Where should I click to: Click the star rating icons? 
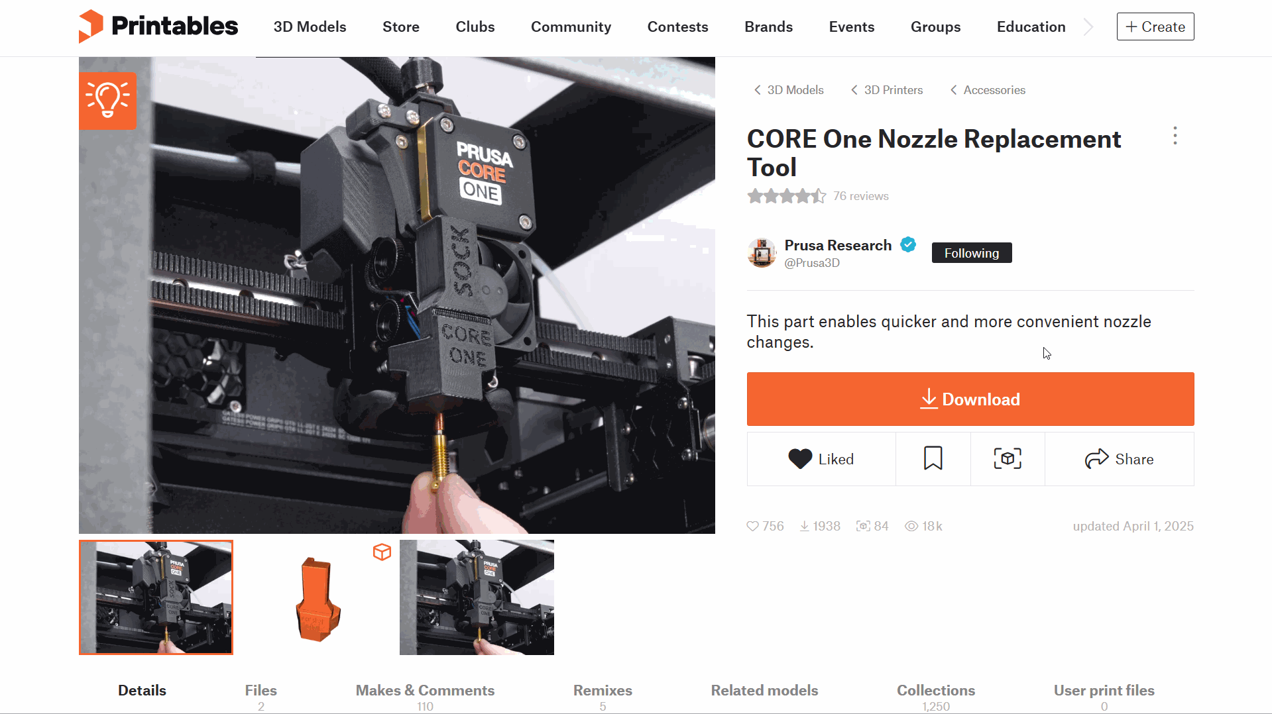(x=786, y=196)
